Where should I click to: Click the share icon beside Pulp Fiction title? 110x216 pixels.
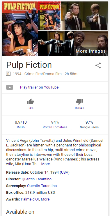tap(98, 65)
